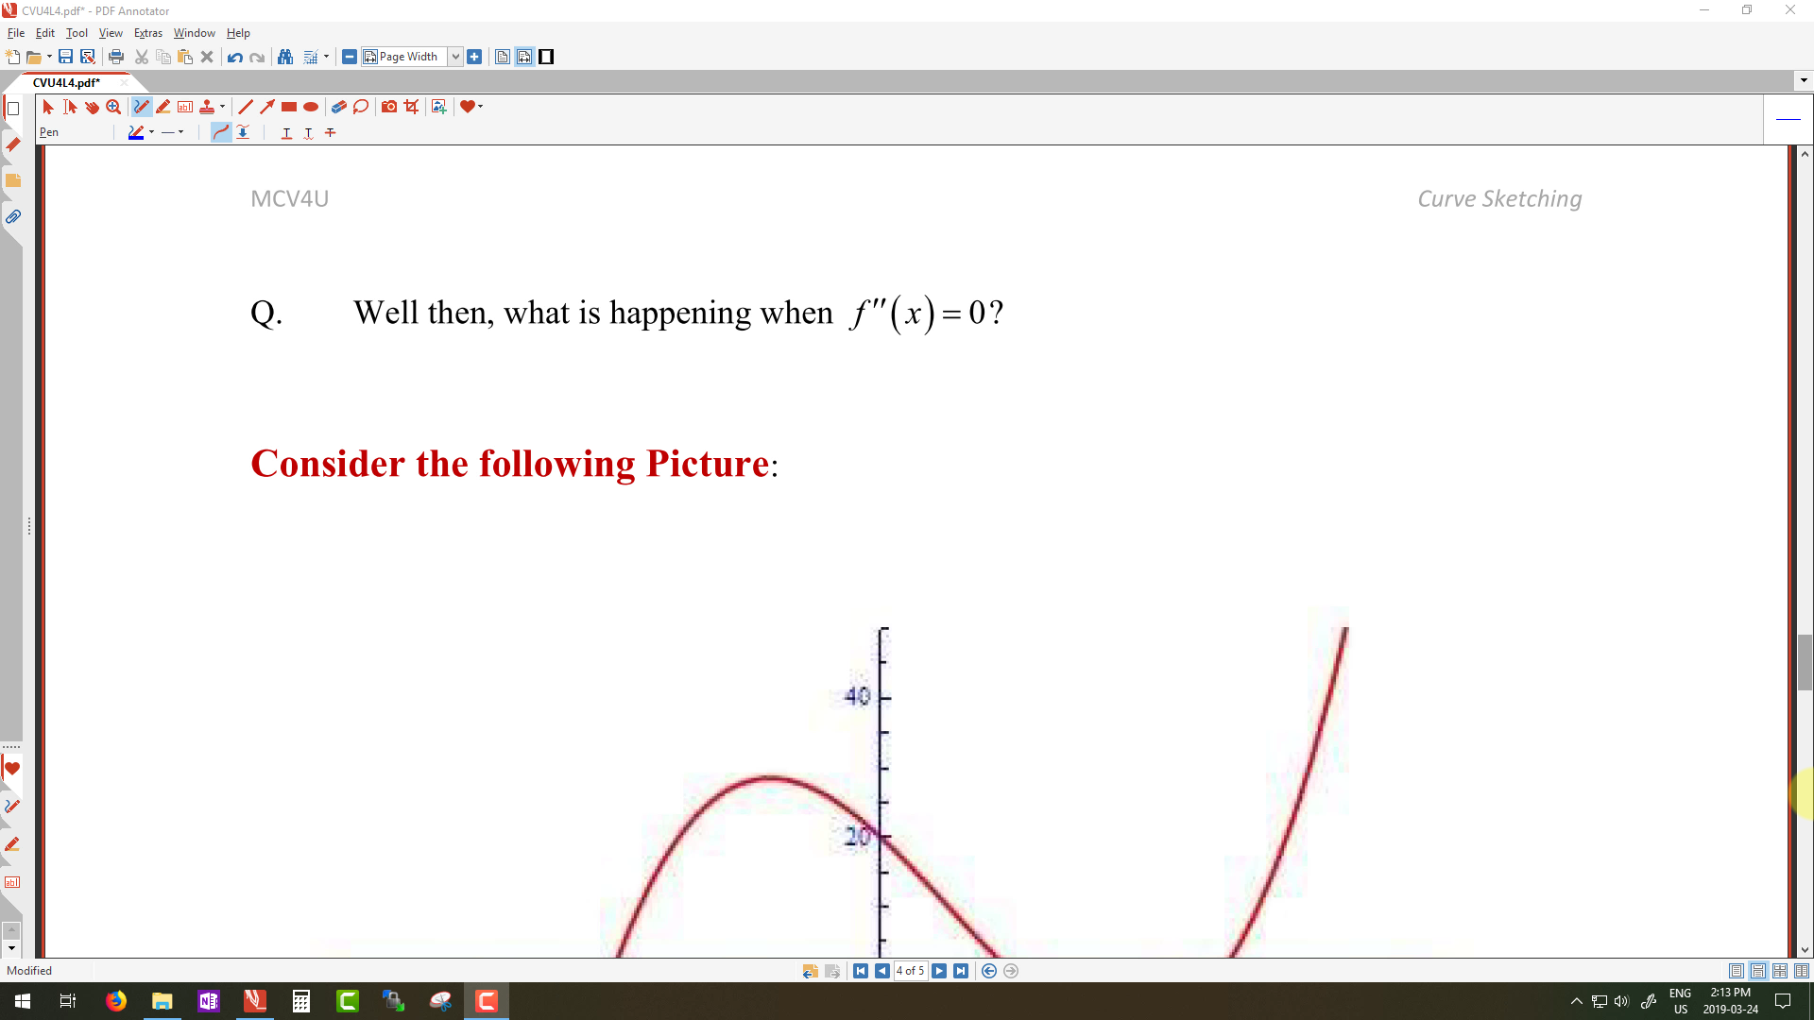The width and height of the screenshot is (1814, 1020).
Task: Choose the Arrow drawing tool
Action: [x=267, y=107]
